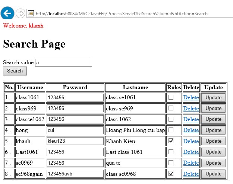Image resolution: width=233 pixels, height=184 pixels.
Task: Edit the password field of hong
Action: (x=75, y=130)
